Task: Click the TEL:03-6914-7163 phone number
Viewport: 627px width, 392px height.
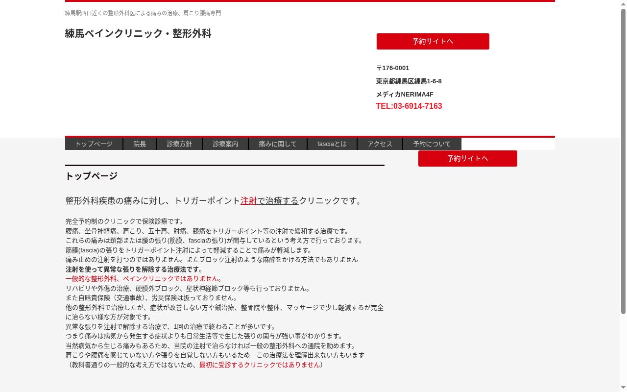Action: click(409, 106)
